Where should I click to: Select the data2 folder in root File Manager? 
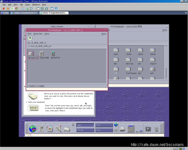[153, 52]
